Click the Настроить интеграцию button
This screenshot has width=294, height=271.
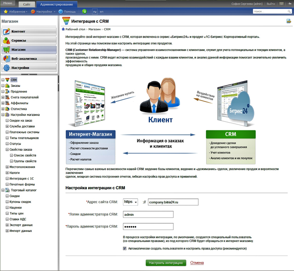pos(166,263)
